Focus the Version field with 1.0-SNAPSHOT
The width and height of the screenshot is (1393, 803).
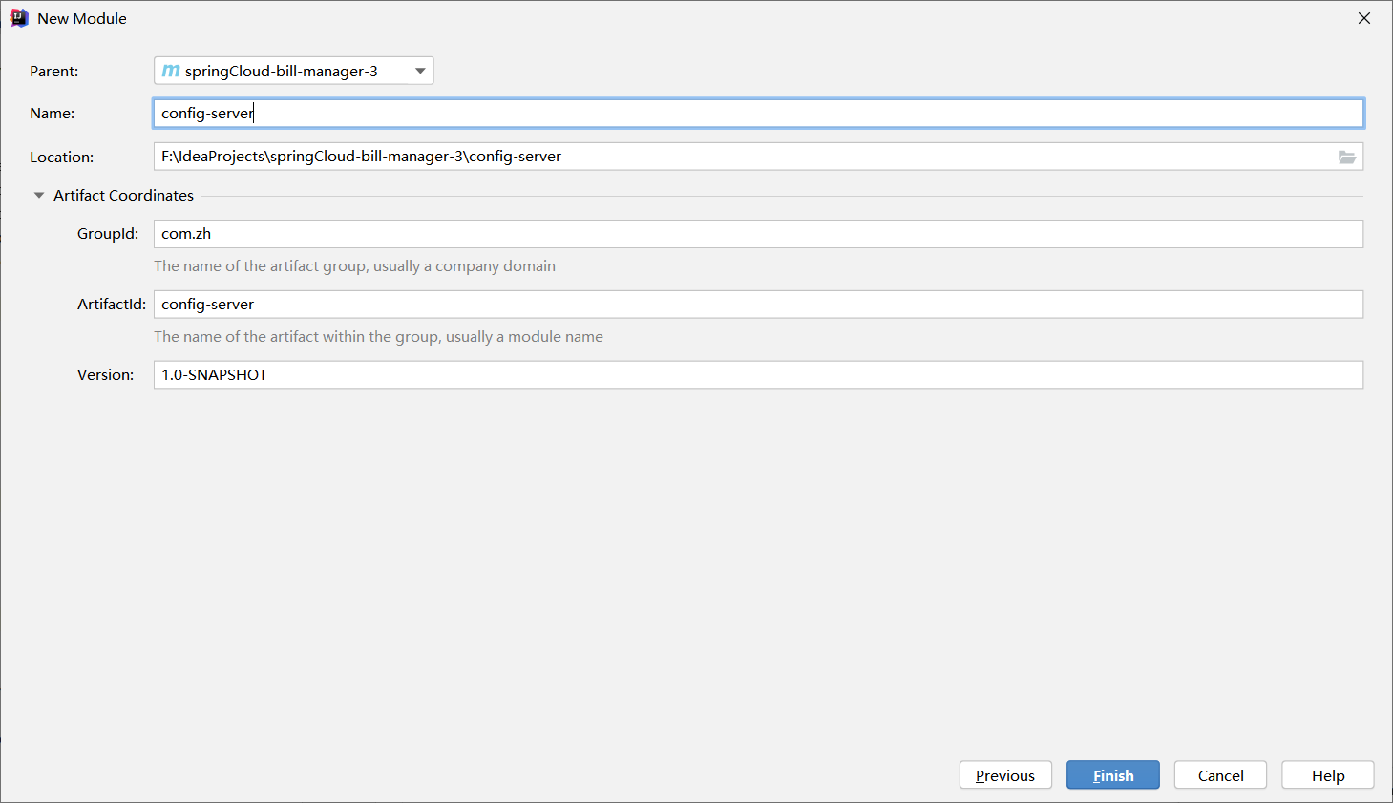(x=758, y=375)
